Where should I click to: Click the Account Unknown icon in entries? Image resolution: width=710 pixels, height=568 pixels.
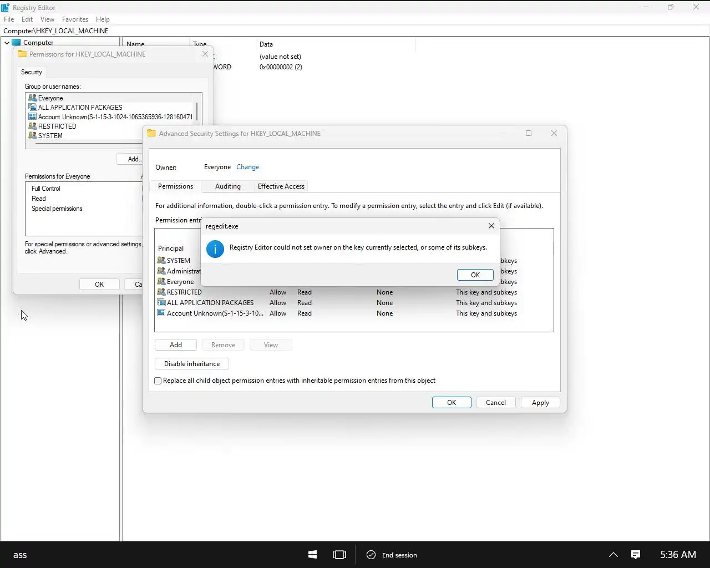tap(161, 313)
